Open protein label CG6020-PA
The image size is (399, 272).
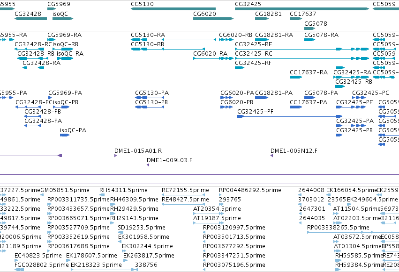coord(237,93)
